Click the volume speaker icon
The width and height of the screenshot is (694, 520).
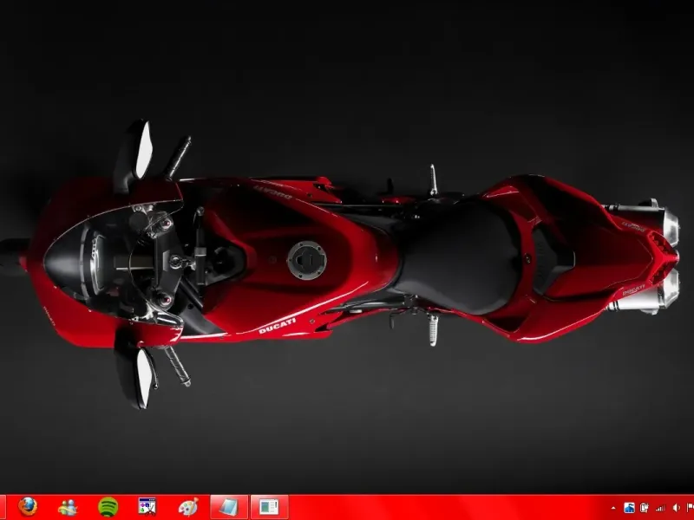pyautogui.click(x=675, y=507)
